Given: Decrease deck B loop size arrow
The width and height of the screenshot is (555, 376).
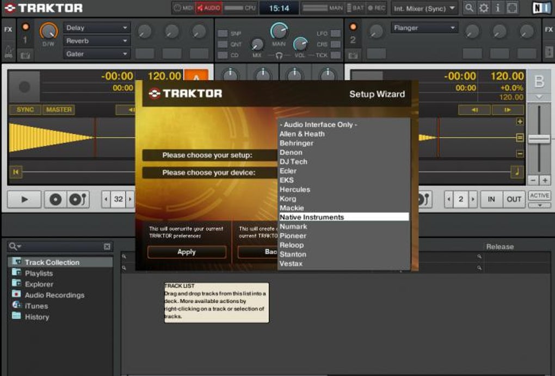Looking at the screenshot, I should click(449, 199).
